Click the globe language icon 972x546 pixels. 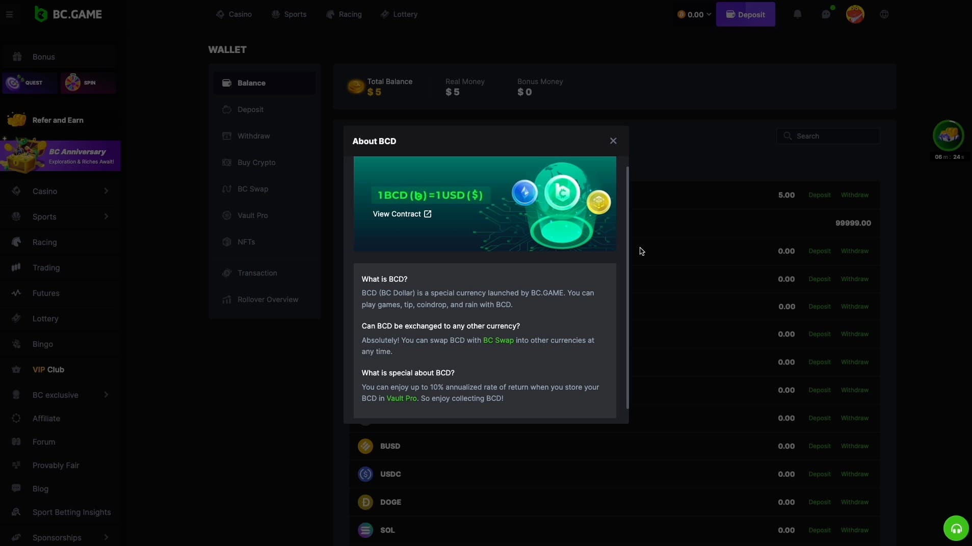point(884,14)
